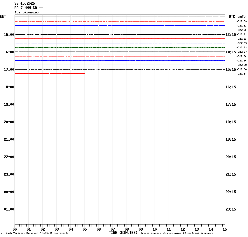Click the "02" minute axis label
The height and width of the screenshot is (237, 248).
pos(43,229)
